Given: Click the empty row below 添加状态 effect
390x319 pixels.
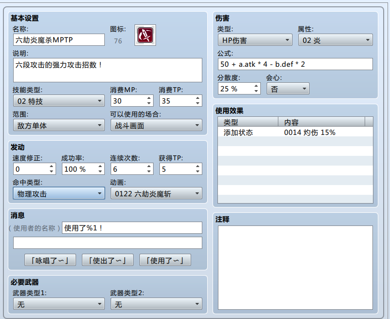Looking at the screenshot, I should coord(295,141).
